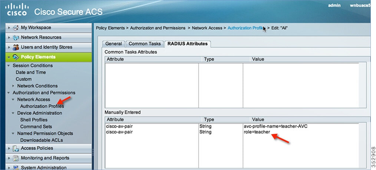Expand Network Resources drawer arrow

coord(9,37)
